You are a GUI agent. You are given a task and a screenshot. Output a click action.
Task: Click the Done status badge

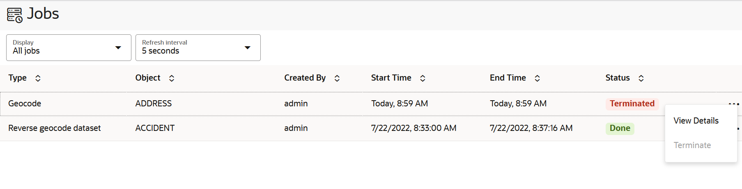pos(620,128)
